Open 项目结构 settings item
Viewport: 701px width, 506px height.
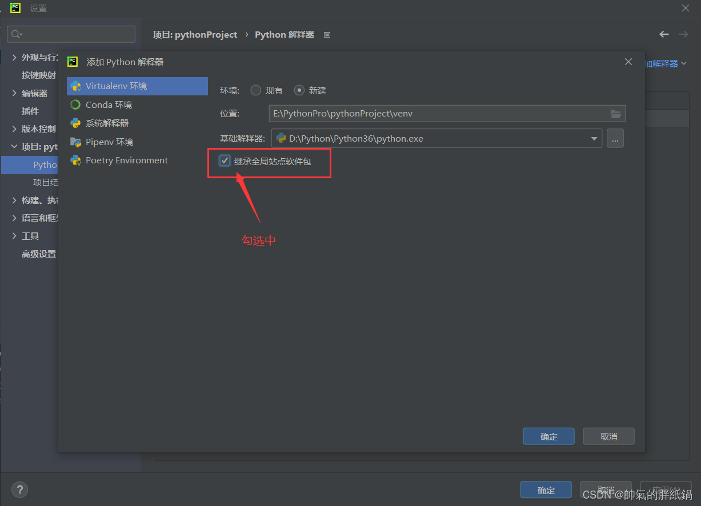pos(45,182)
